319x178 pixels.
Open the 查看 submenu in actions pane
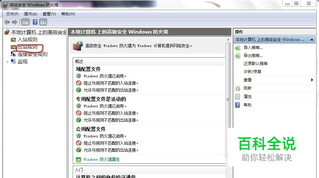[x=248, y=80]
